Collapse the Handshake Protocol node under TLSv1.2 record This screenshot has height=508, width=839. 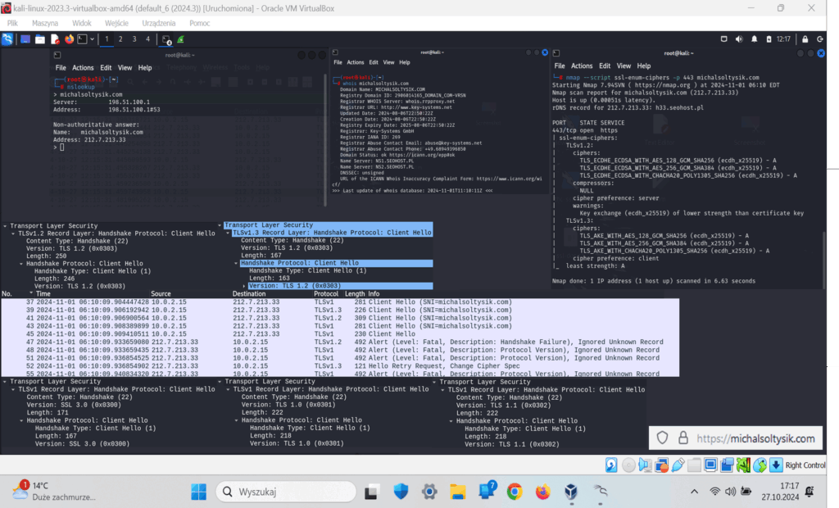coord(21,264)
